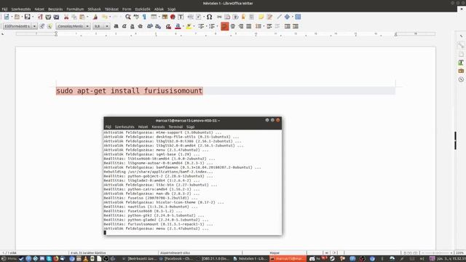Export directly as PDF

[x=40, y=17]
